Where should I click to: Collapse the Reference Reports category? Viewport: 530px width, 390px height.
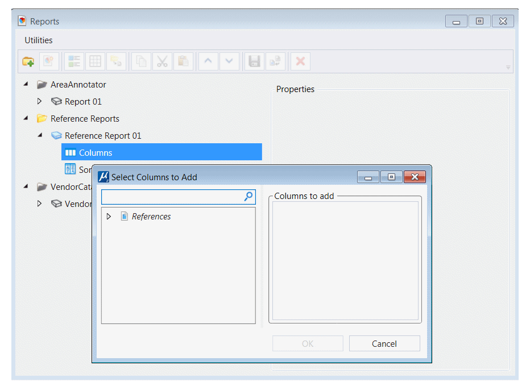pos(26,118)
